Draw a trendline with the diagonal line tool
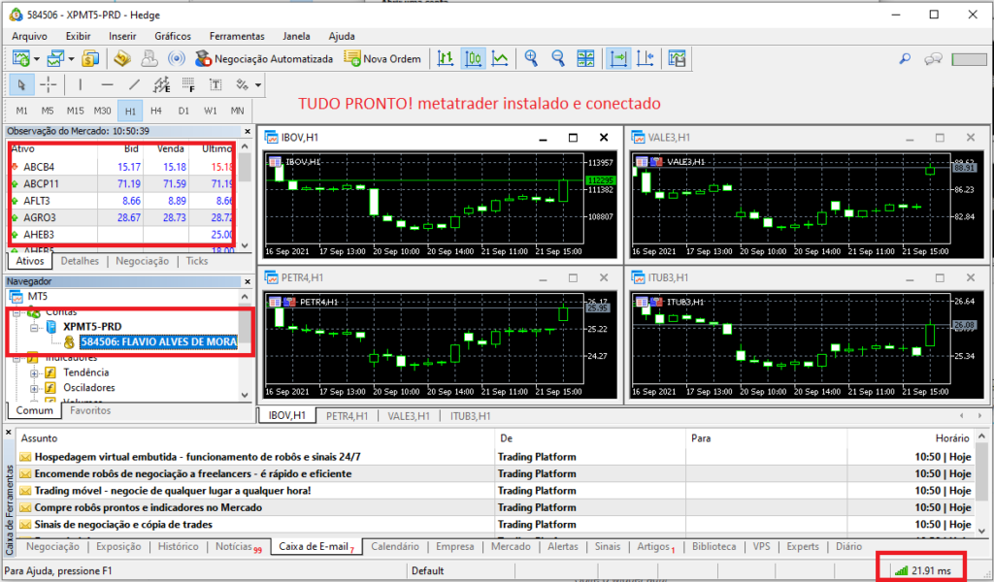 (x=134, y=84)
